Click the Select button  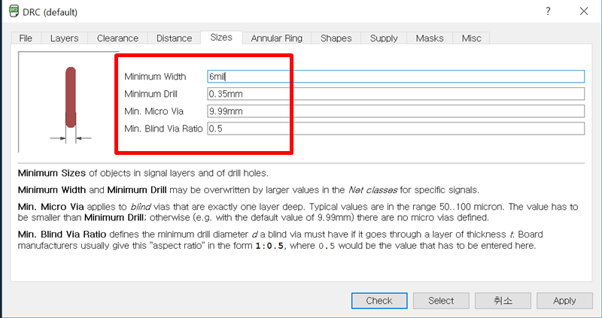pyautogui.click(x=441, y=300)
